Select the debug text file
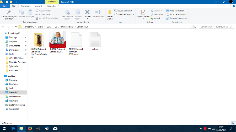236x132 pixels. coord(95,41)
